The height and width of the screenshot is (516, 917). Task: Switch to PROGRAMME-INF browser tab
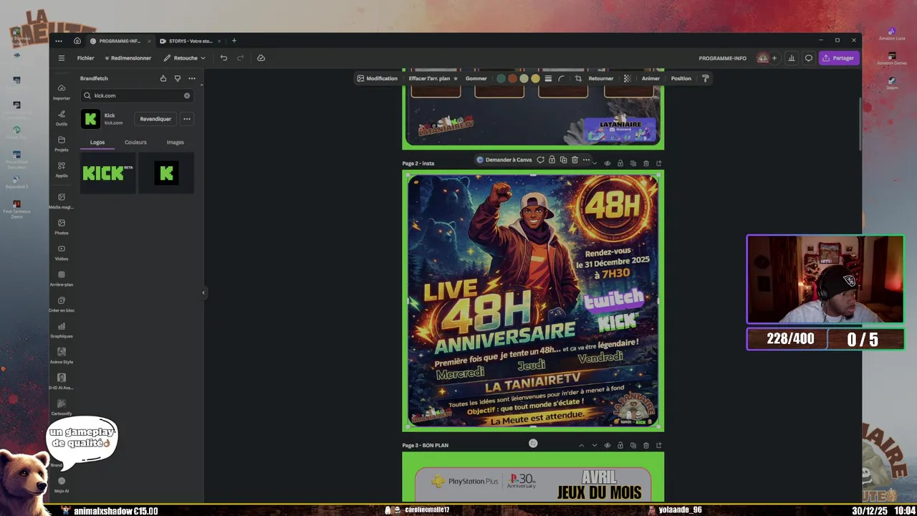(120, 41)
